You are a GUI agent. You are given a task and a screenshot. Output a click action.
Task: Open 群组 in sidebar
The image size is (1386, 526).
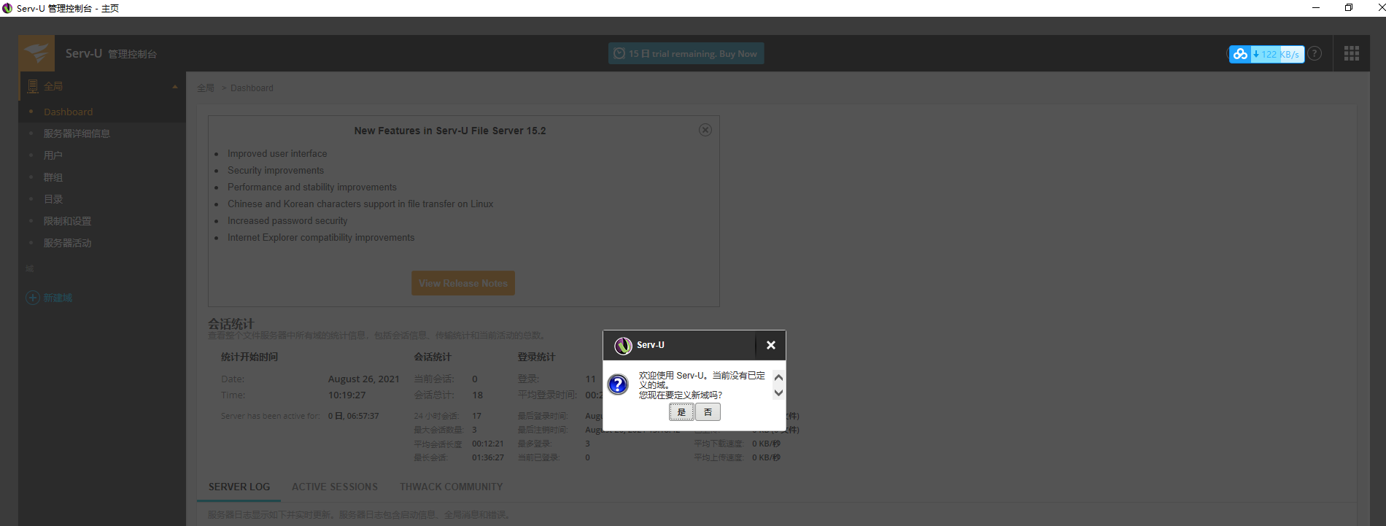coord(53,177)
